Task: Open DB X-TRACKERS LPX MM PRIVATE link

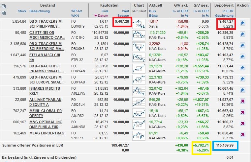Action: (47, 69)
